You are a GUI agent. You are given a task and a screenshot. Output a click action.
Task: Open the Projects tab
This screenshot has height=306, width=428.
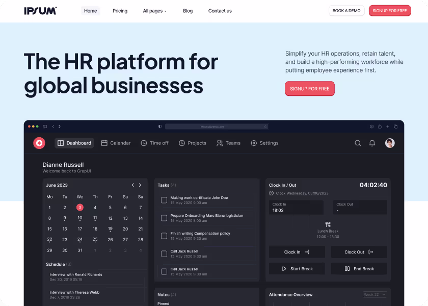pos(193,143)
